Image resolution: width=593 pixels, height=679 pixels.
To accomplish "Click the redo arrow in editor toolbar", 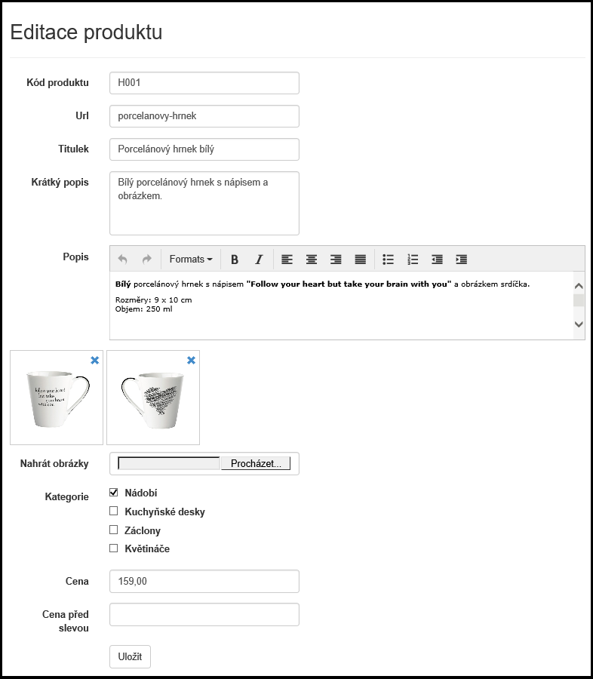I will click(x=147, y=259).
